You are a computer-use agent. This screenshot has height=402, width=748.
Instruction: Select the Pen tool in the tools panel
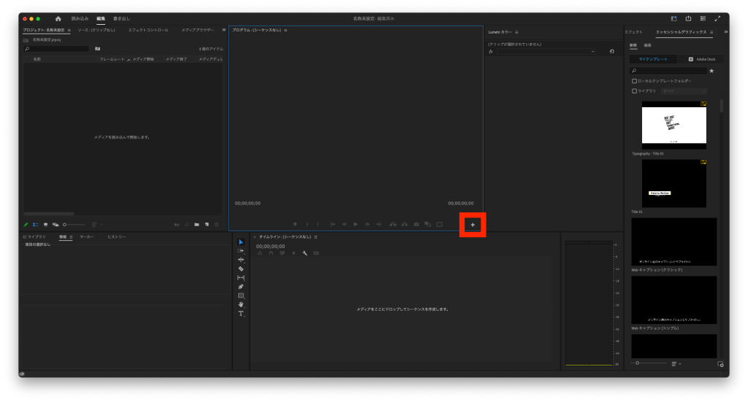tap(241, 287)
